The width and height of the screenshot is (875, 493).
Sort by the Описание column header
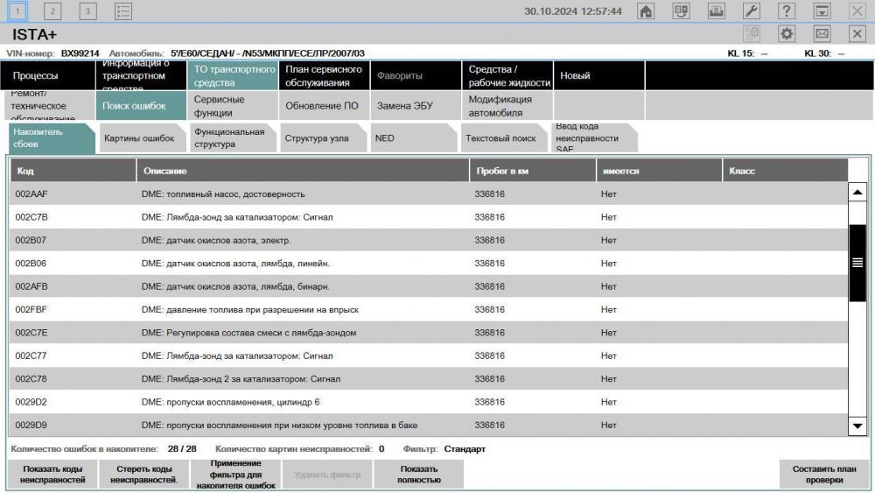pyautogui.click(x=303, y=171)
